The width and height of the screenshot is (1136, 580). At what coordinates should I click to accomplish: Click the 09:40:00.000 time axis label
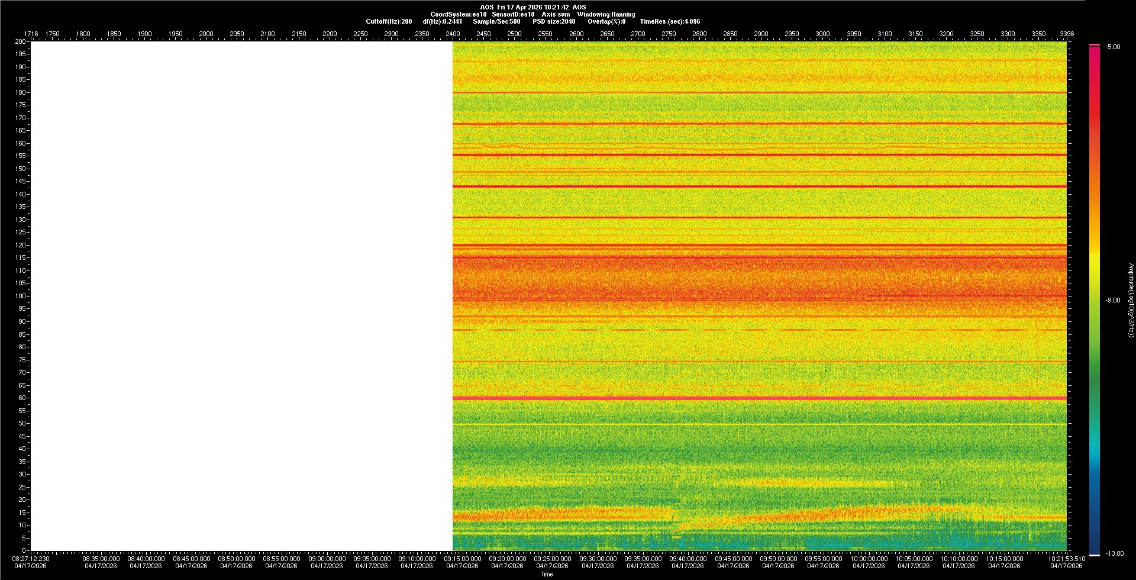coord(688,559)
